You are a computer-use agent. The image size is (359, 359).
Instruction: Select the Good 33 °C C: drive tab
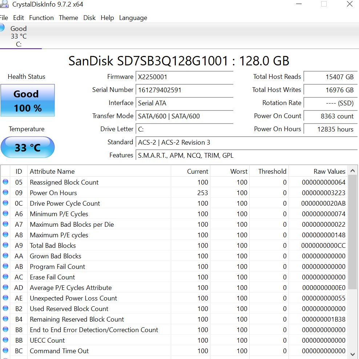pos(18,36)
